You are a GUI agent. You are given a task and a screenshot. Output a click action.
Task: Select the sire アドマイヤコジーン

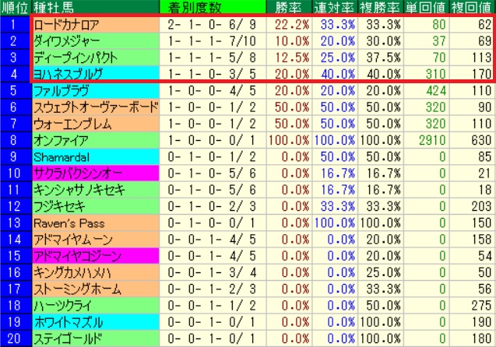click(96, 256)
